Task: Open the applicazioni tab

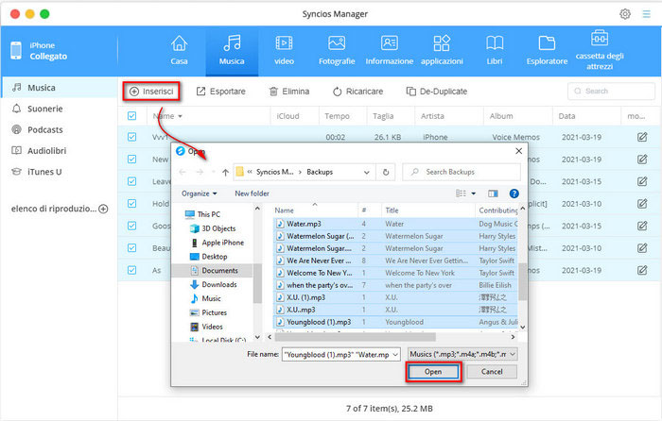Action: pyautogui.click(x=442, y=50)
